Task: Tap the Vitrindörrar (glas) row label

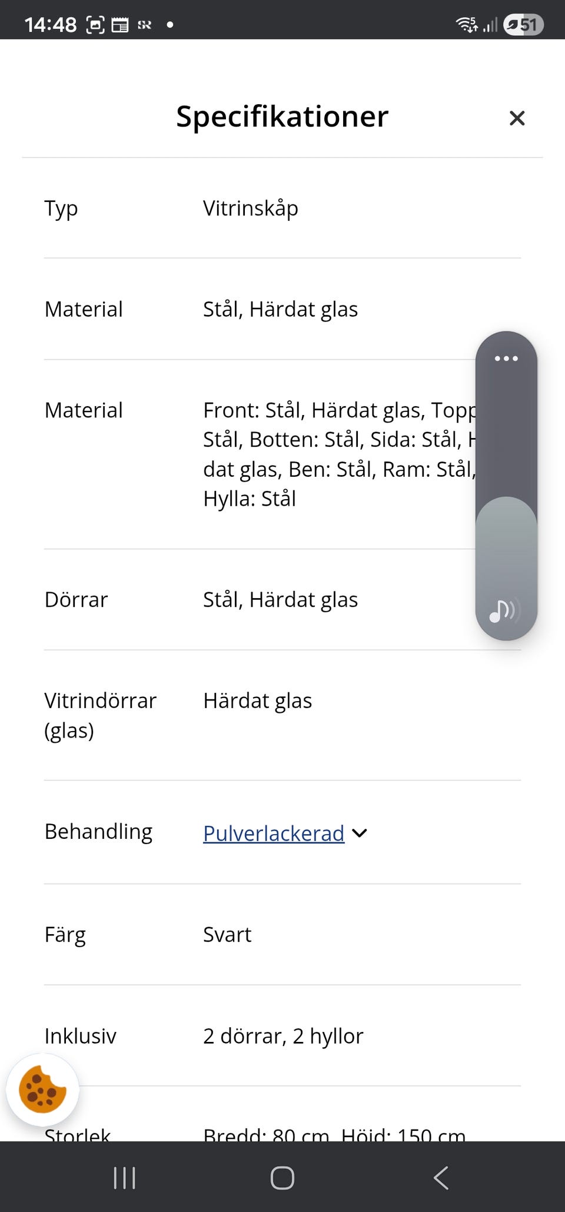Action: point(100,715)
